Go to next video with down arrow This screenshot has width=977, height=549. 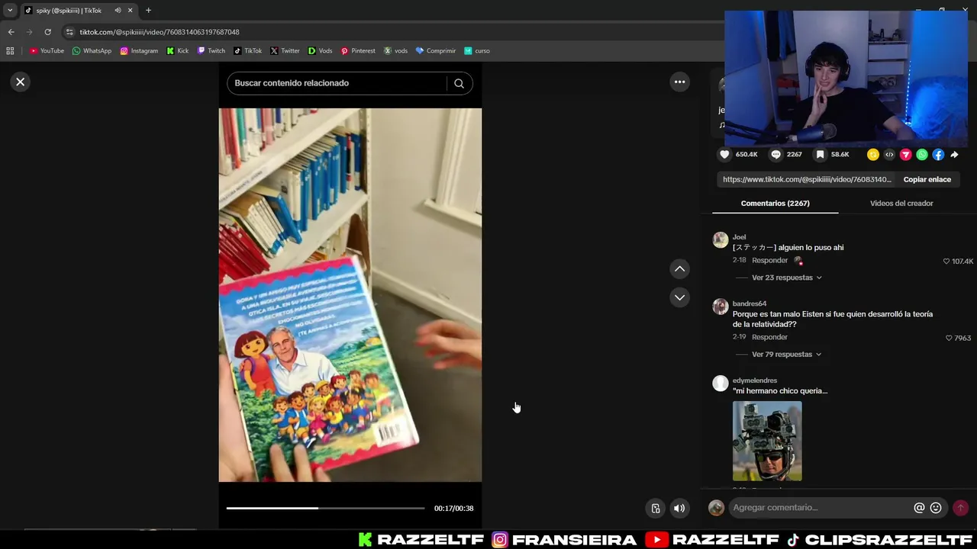[679, 297]
